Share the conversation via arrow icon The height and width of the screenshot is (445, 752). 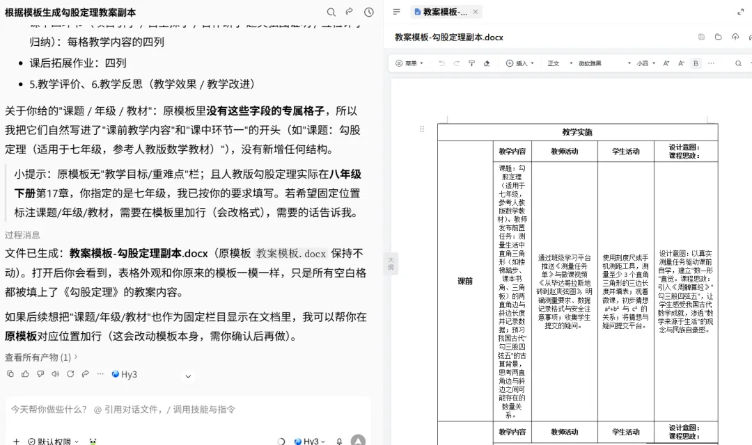point(350,12)
